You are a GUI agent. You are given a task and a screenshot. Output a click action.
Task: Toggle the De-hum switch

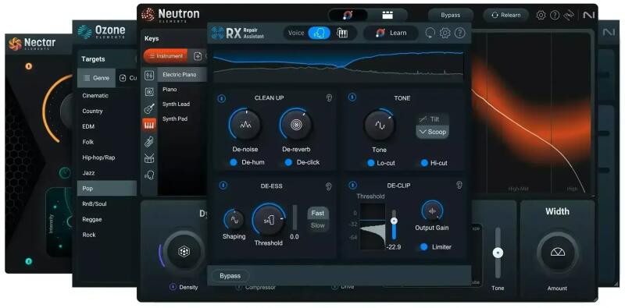point(234,162)
